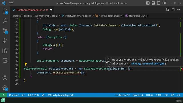The image size is (183, 103).
Task: Click the UnityTransport type on line 42
Action: click(x=47, y=61)
